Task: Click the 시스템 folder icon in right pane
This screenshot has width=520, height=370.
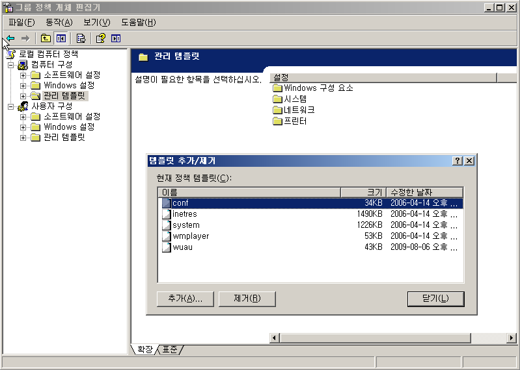Action: point(277,99)
